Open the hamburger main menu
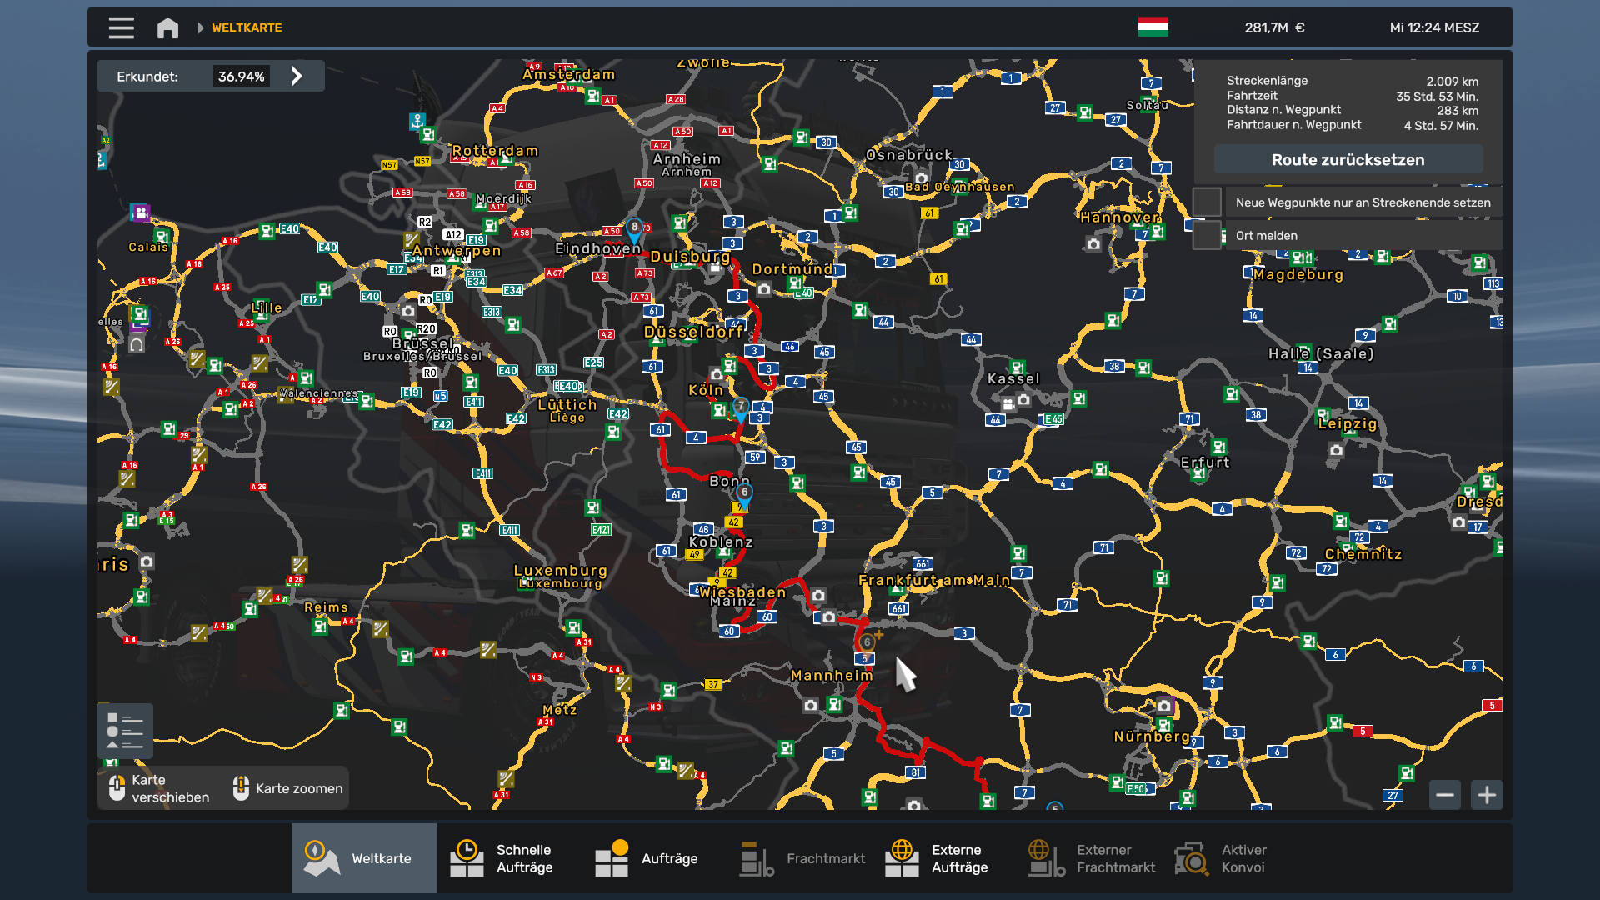Image resolution: width=1600 pixels, height=900 pixels. (x=121, y=27)
